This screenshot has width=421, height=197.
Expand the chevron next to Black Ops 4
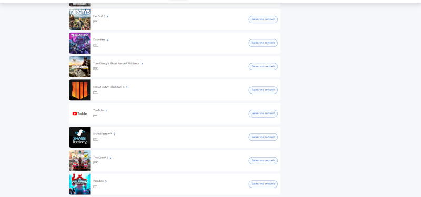pos(127,87)
